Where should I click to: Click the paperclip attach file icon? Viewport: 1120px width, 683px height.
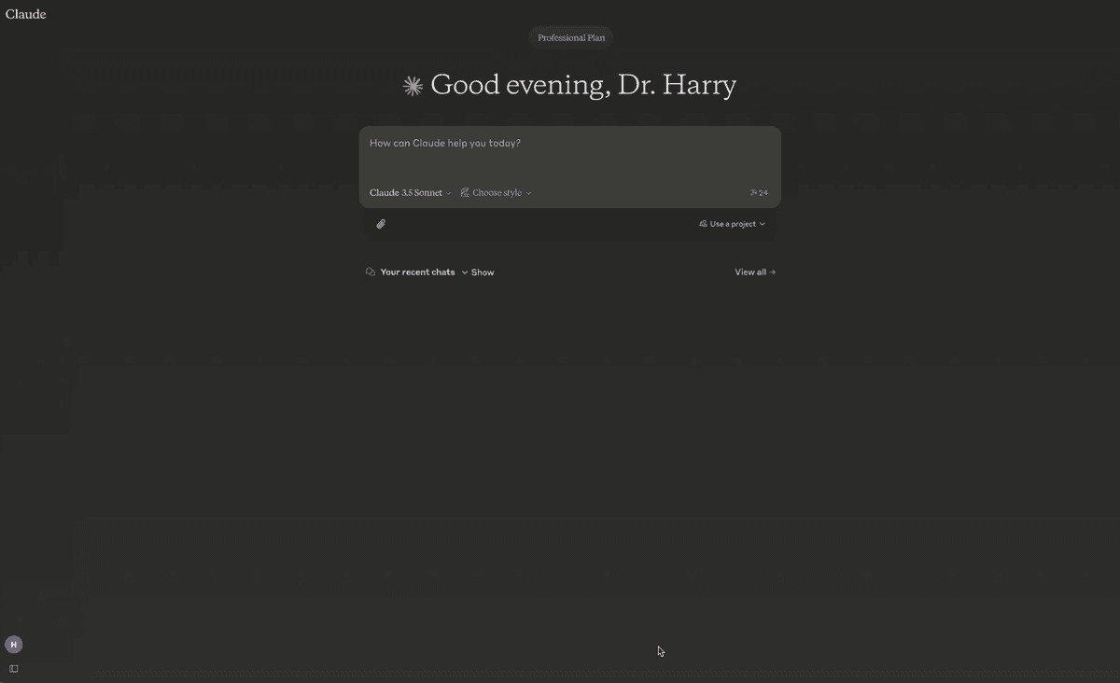click(381, 224)
